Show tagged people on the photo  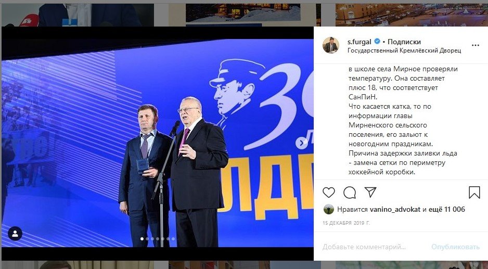tap(15, 234)
